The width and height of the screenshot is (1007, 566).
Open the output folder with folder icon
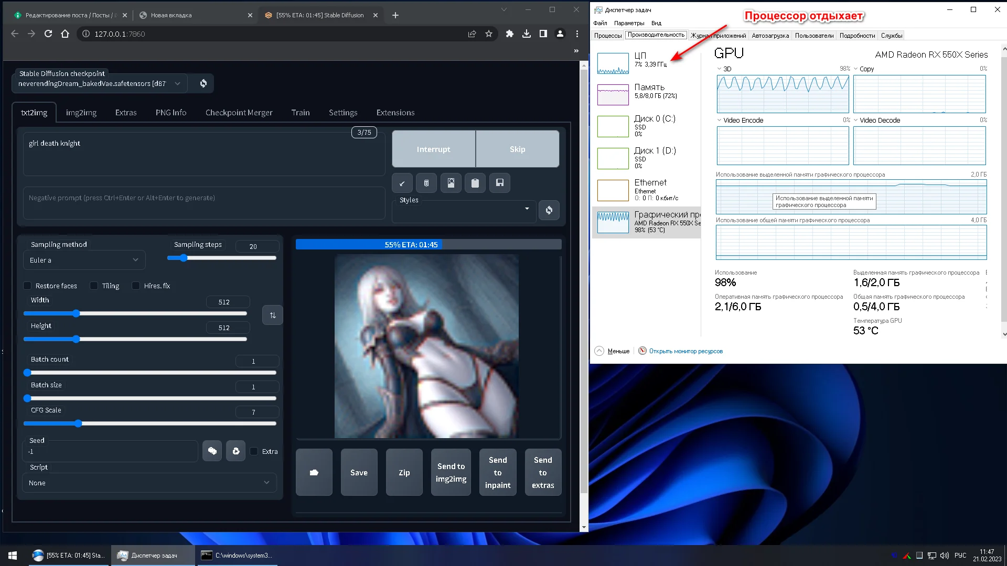[x=314, y=472]
